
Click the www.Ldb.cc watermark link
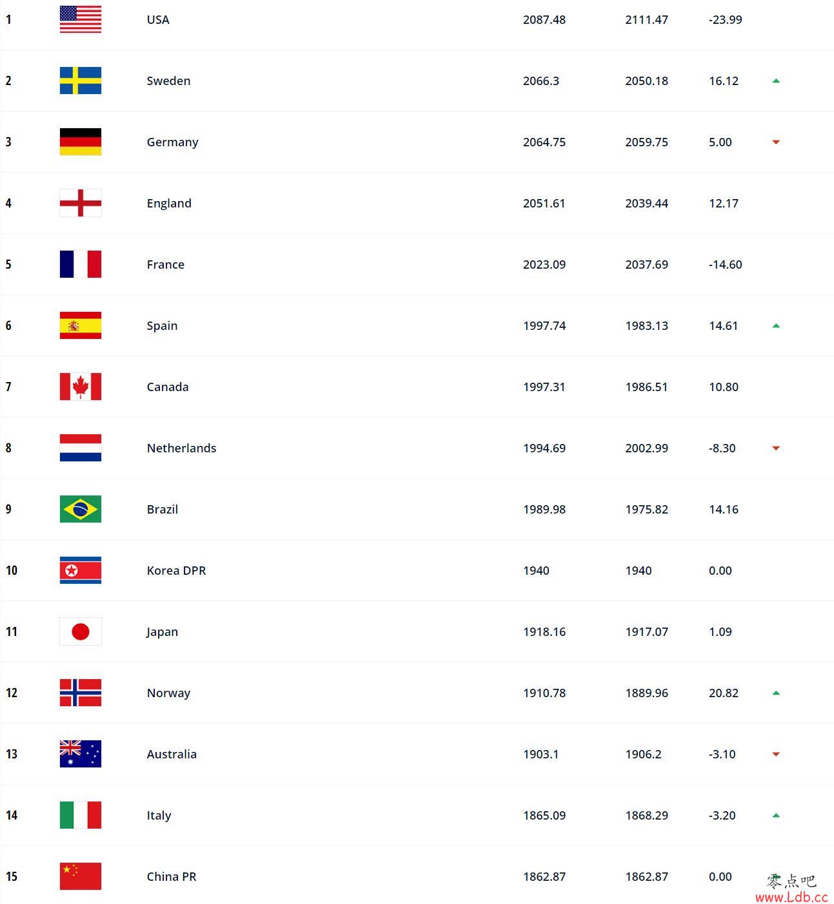coord(791,897)
